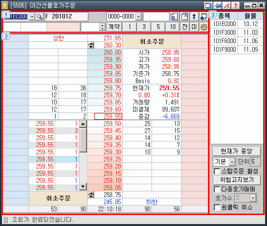Expand the 기본 mode dropdown
Image resolution: width=267 pixels, height=226 pixels.
tap(232, 162)
